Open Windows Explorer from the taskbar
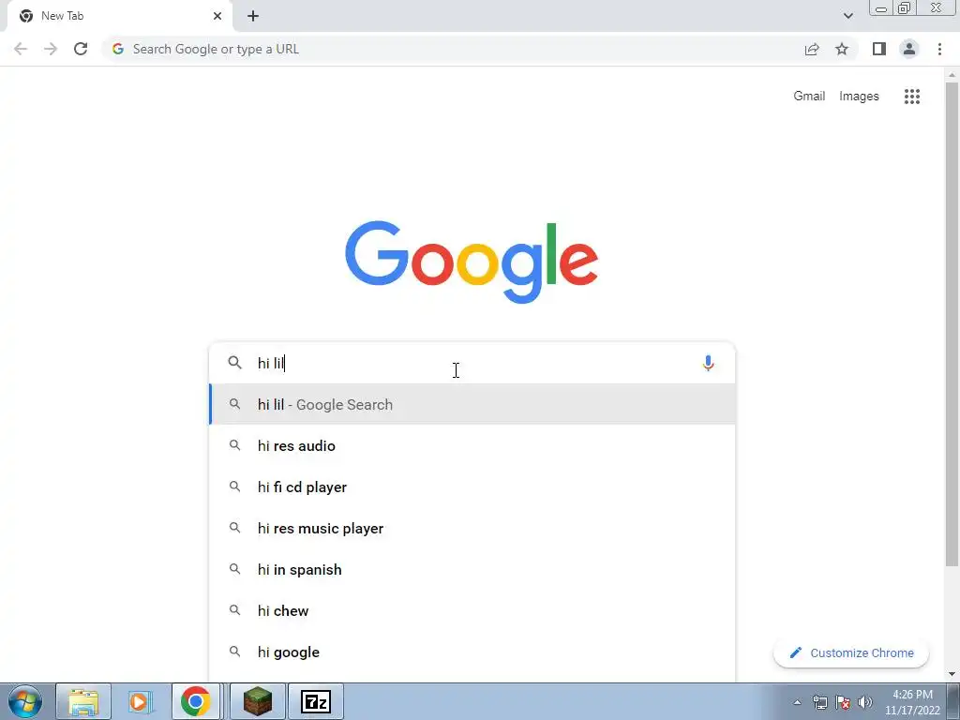This screenshot has width=960, height=720. pos(83,701)
